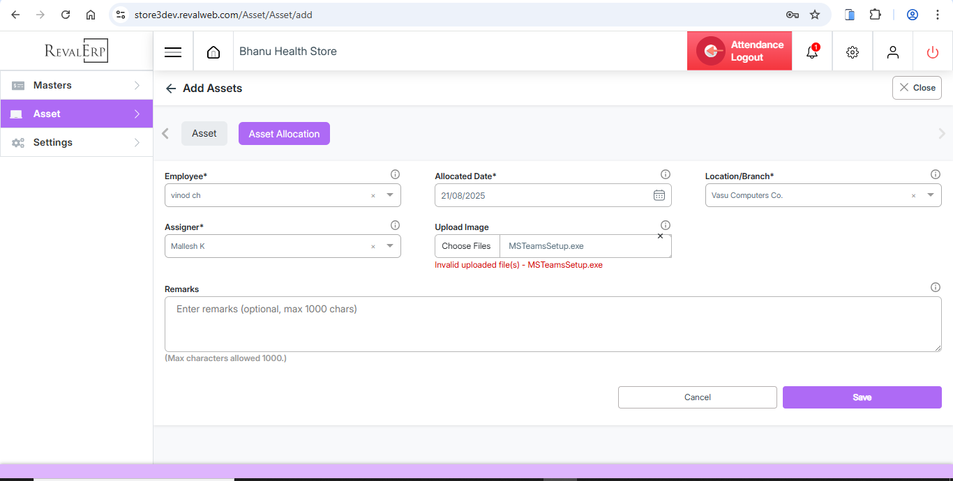Screen dimensions: 953x481
Task: Click the back arrow beside Add Assets
Action: 171,89
